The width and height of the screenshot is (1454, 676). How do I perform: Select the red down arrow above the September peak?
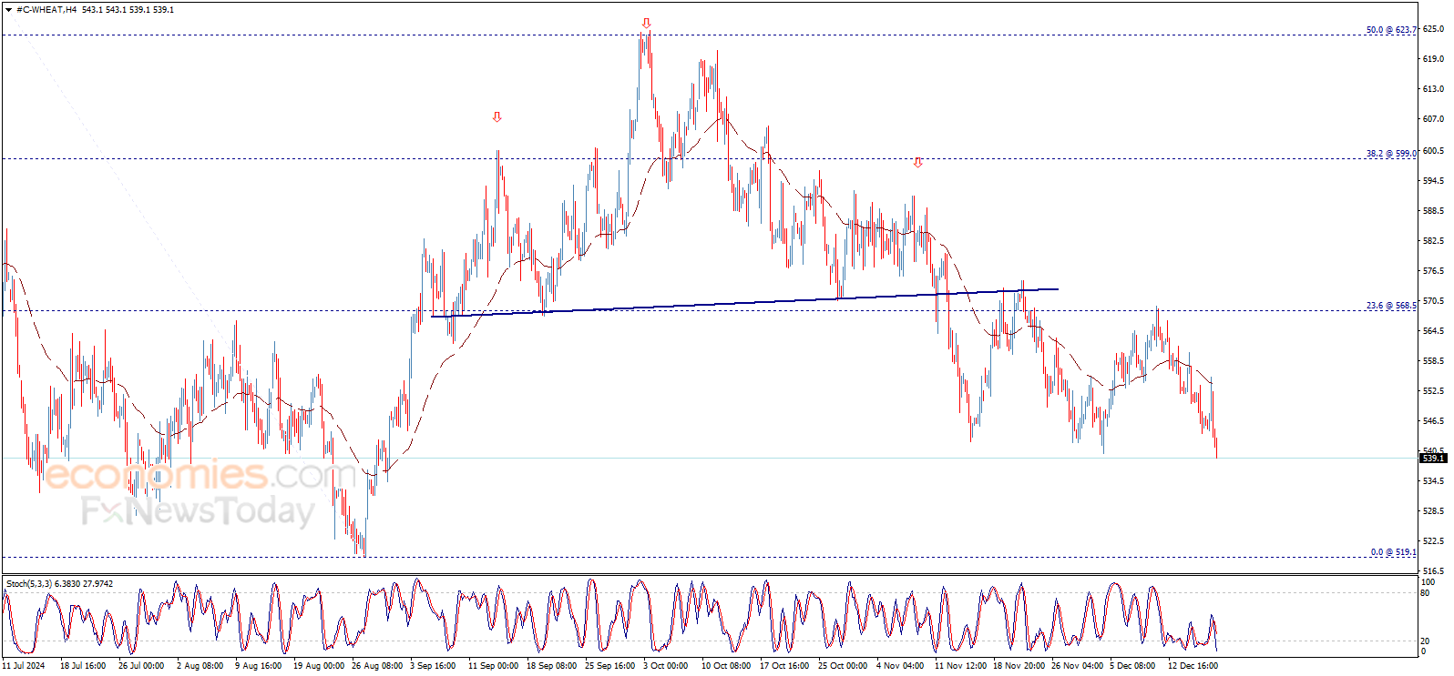click(497, 116)
